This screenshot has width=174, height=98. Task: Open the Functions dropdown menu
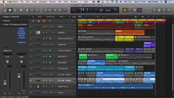point(51,17)
